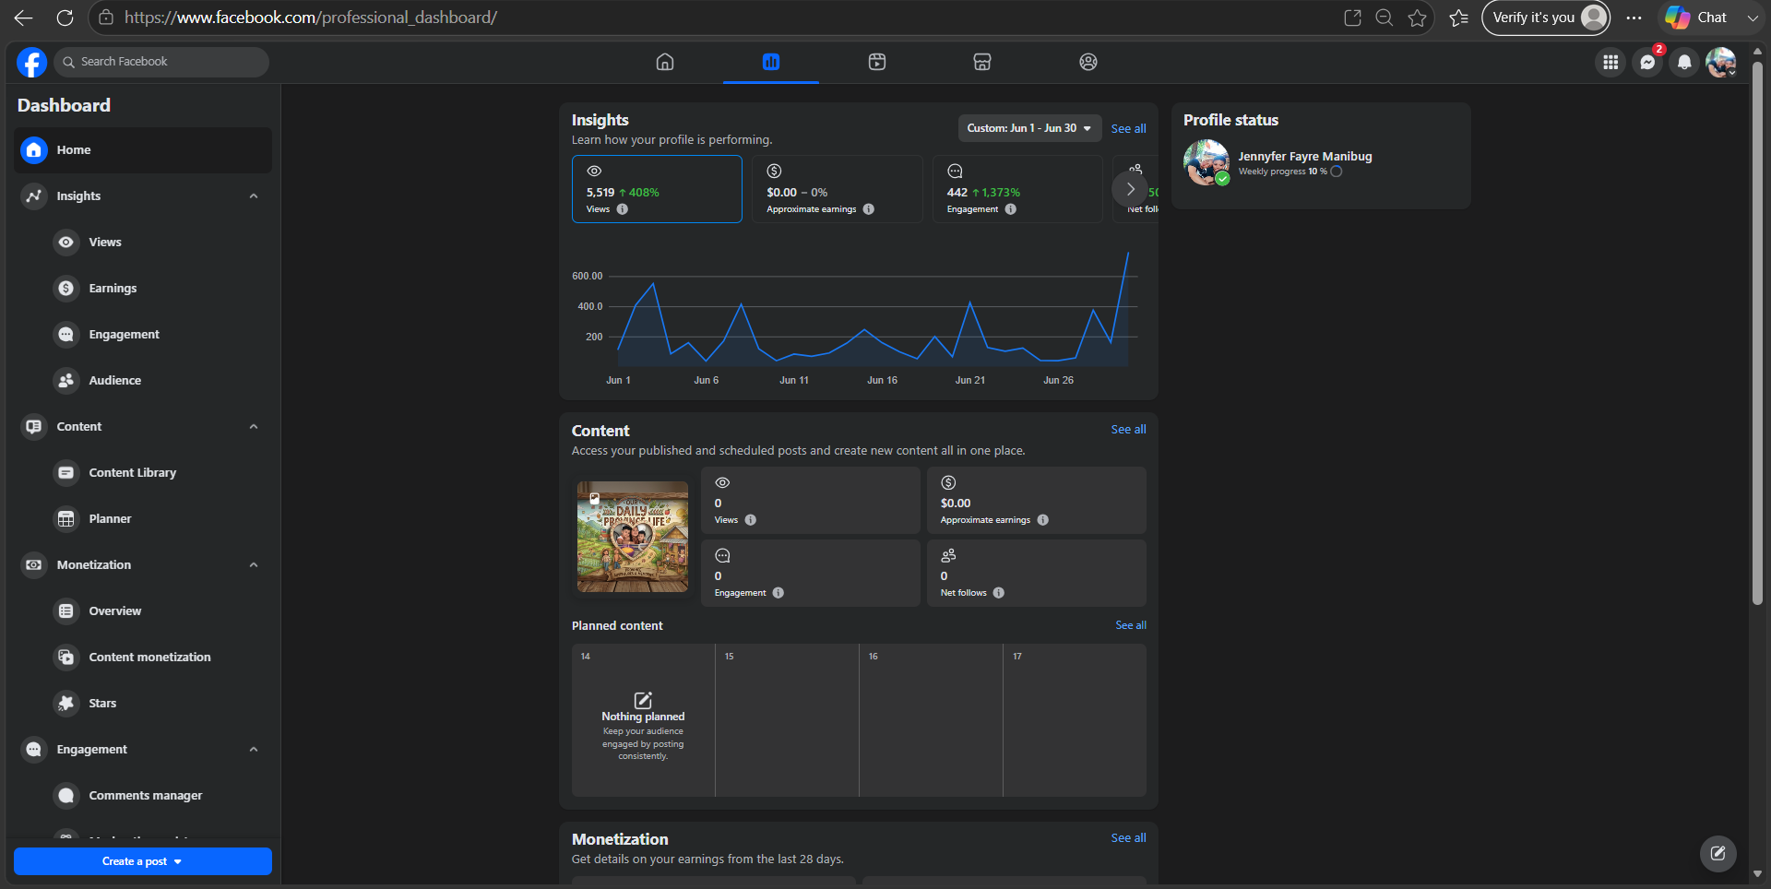Go to Home feed tab icon
Image resolution: width=1771 pixels, height=889 pixels.
(665, 62)
